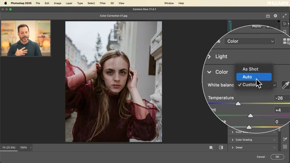Click the Camera Raw 17.4.1 title

pyautogui.click(x=144, y=9)
